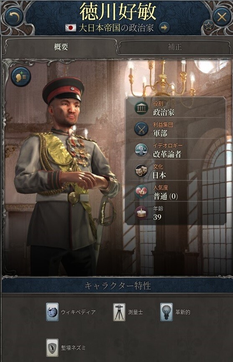Click the 役割 politician building icon
The width and height of the screenshot is (233, 362).
pyautogui.click(x=141, y=108)
